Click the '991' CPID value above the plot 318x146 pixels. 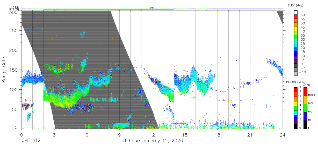pyautogui.click(x=152, y=7)
